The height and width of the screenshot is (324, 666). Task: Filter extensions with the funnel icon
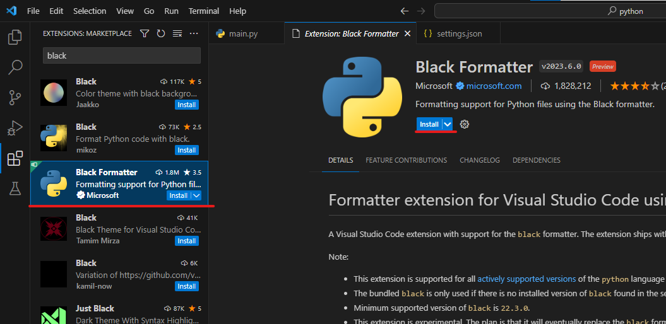(145, 33)
